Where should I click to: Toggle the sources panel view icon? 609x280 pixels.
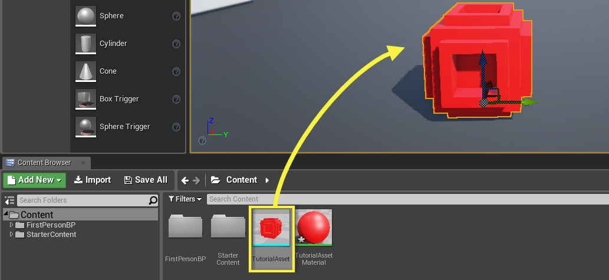click(9, 200)
